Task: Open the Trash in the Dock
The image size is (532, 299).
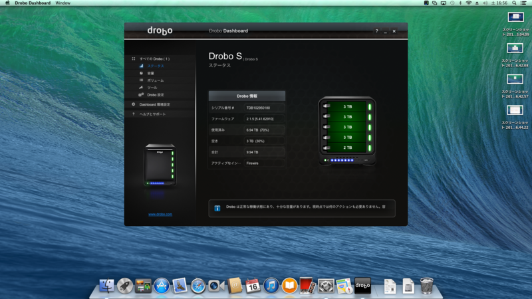Action: click(x=426, y=286)
